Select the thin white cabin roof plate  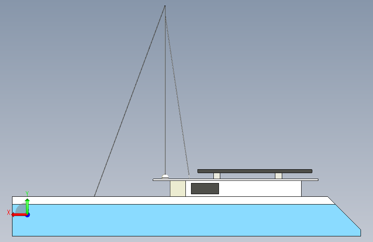[235, 180]
